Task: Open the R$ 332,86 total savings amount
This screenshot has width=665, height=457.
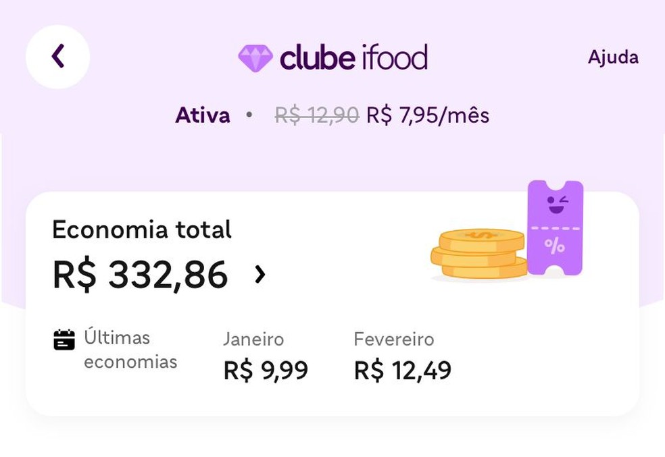Action: point(140,274)
